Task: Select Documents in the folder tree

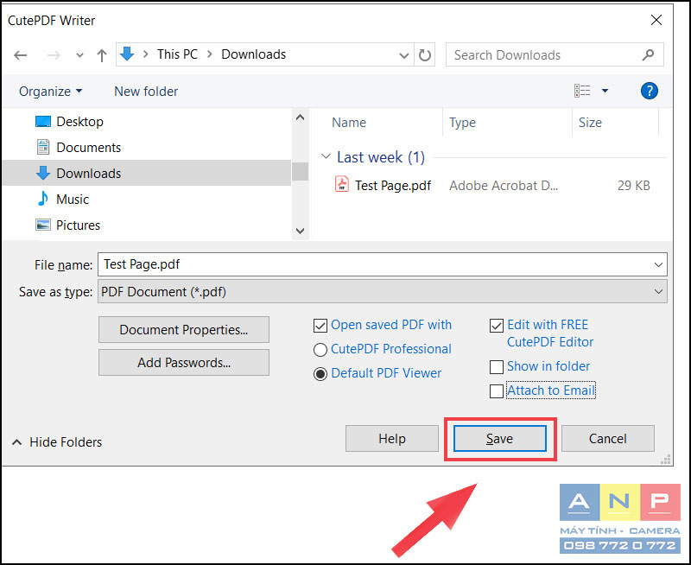Action: point(89,147)
